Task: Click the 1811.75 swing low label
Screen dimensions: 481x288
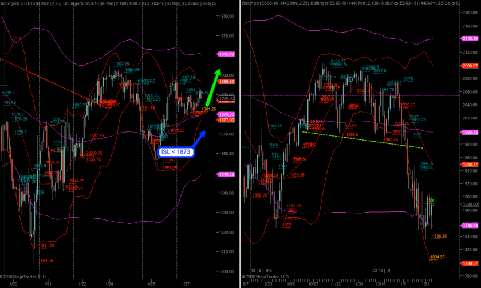Action: tap(47, 246)
